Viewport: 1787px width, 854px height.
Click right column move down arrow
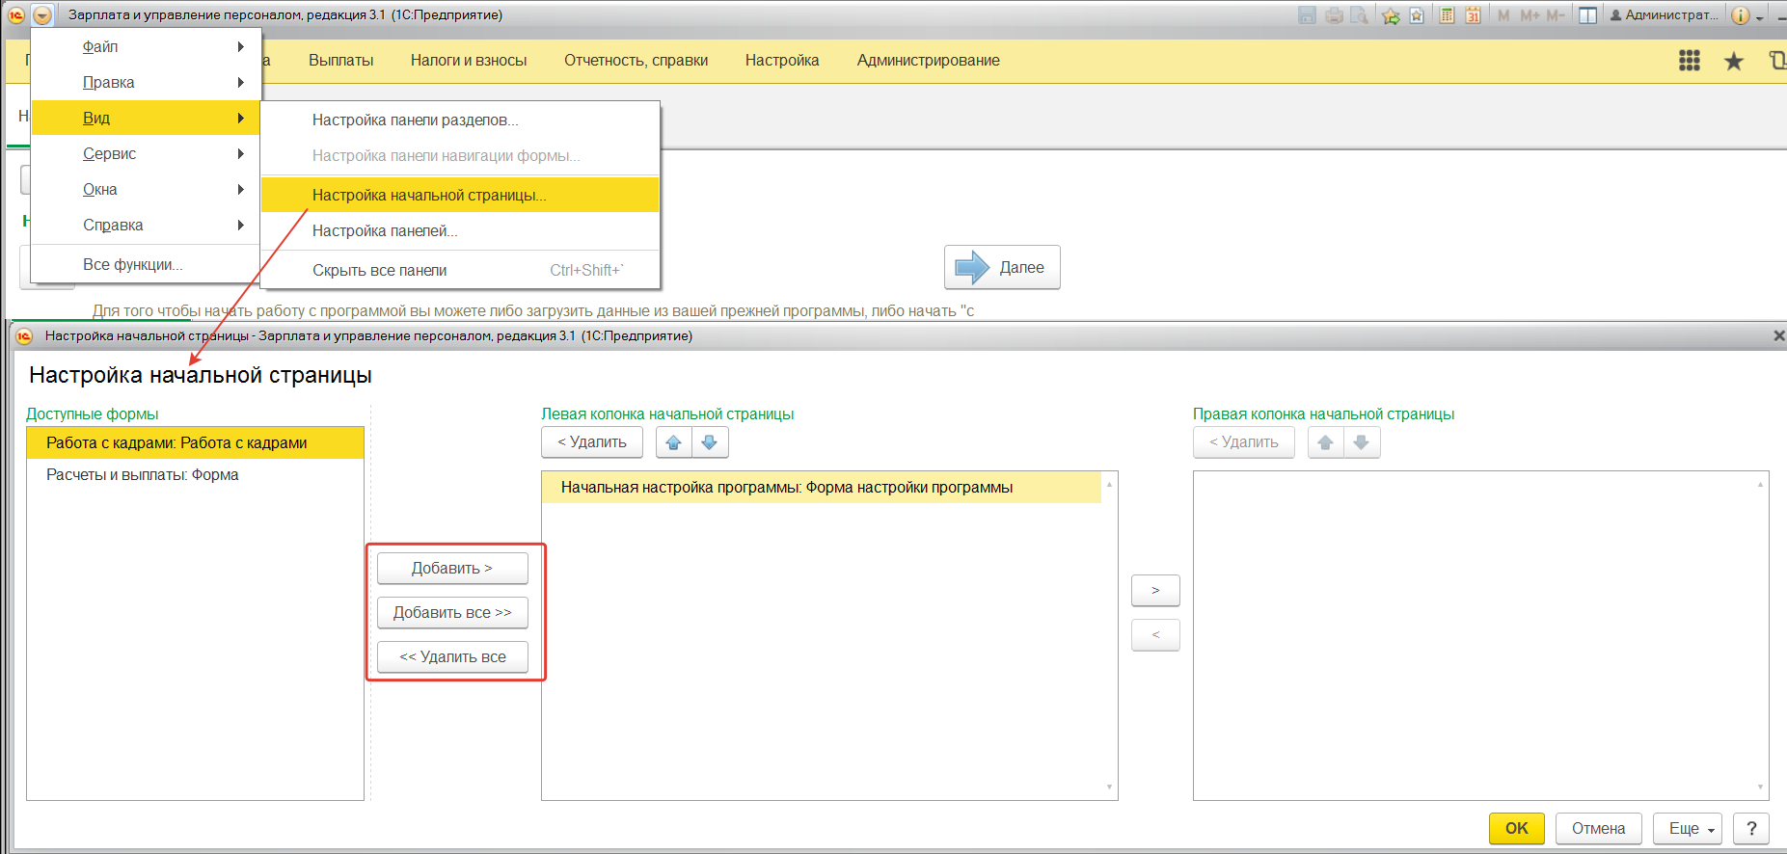coord(1362,441)
